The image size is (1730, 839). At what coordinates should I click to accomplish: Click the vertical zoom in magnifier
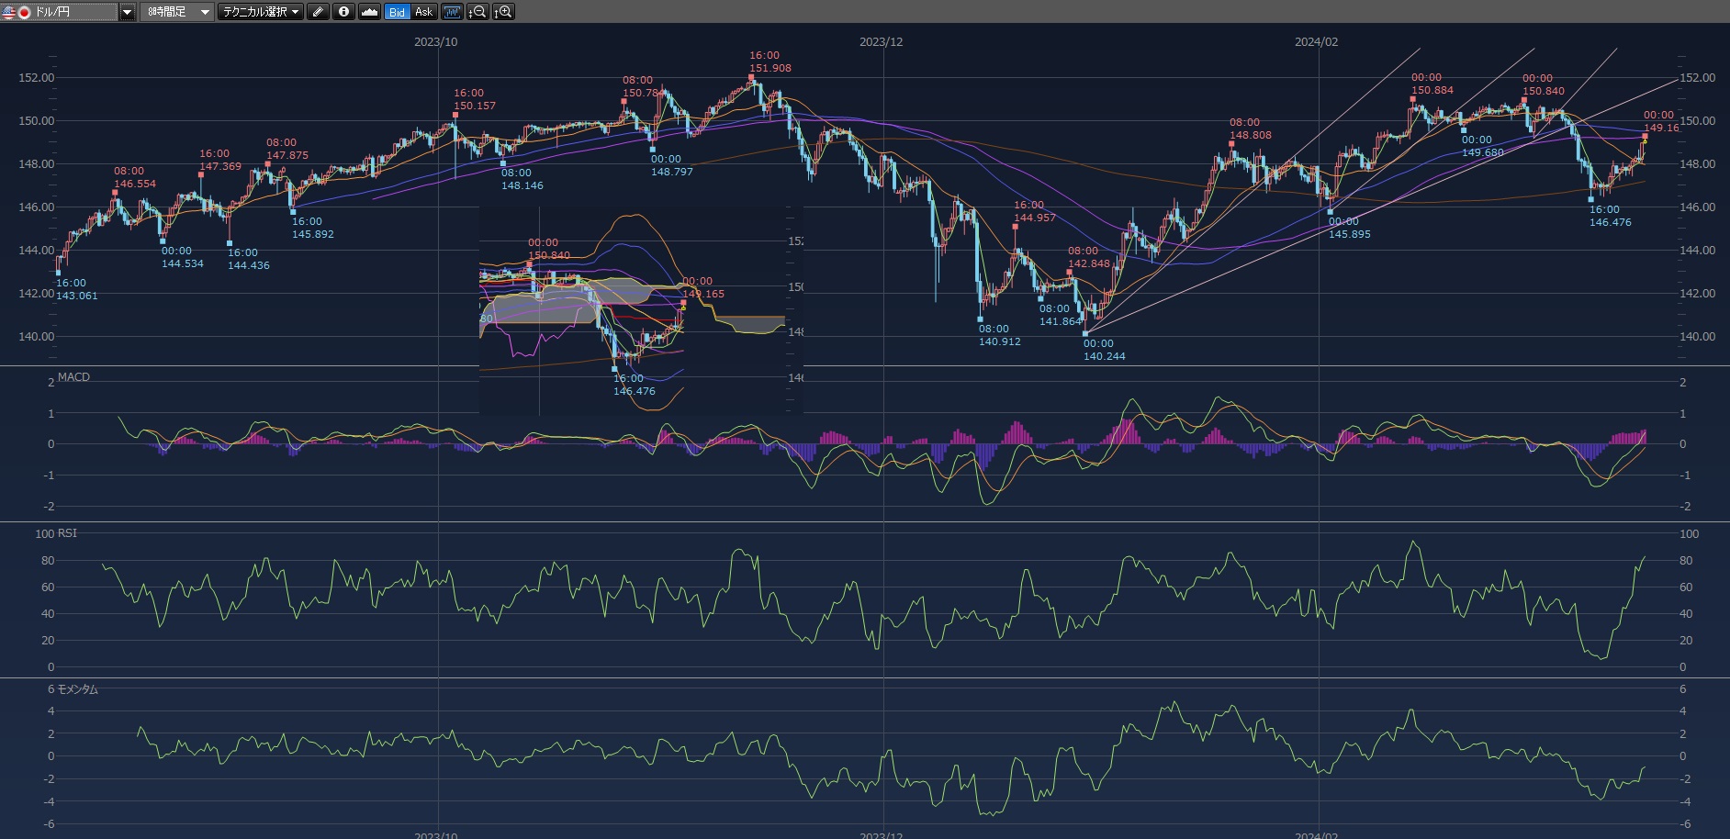coord(503,12)
